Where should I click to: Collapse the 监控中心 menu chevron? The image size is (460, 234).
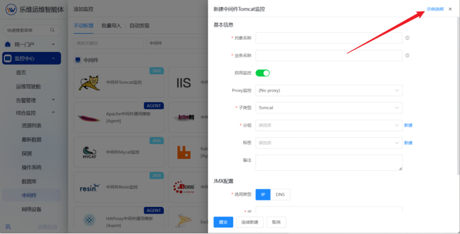(x=53, y=59)
